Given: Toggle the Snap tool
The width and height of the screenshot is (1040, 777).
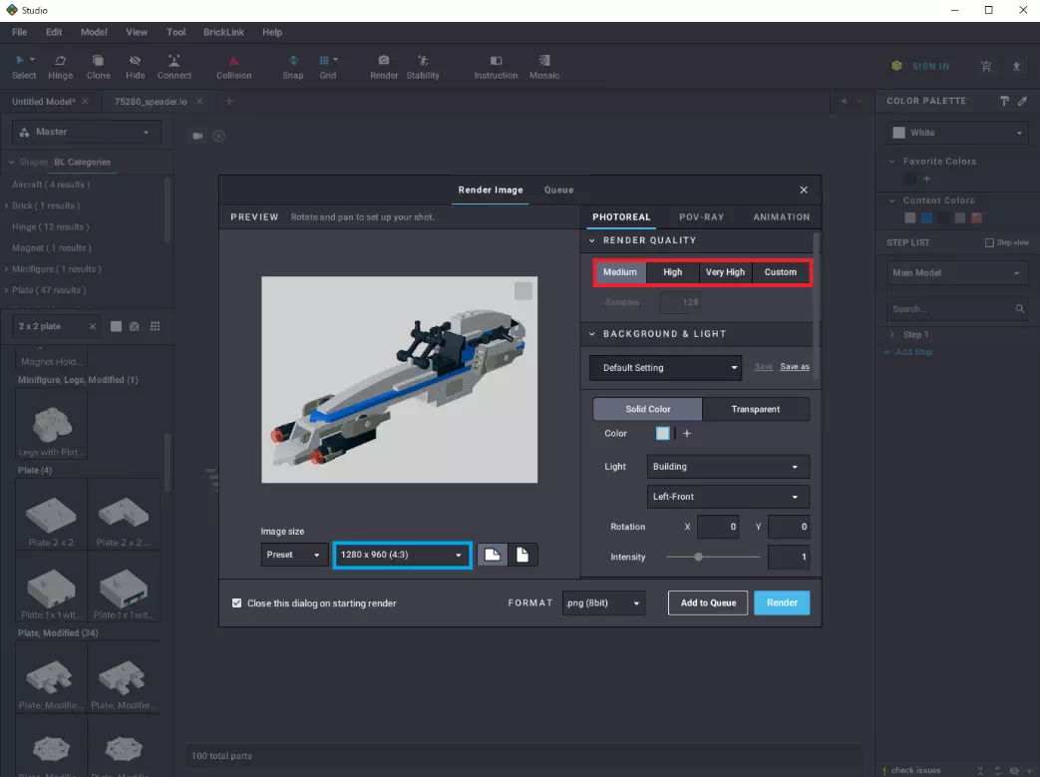Looking at the screenshot, I should 292,67.
